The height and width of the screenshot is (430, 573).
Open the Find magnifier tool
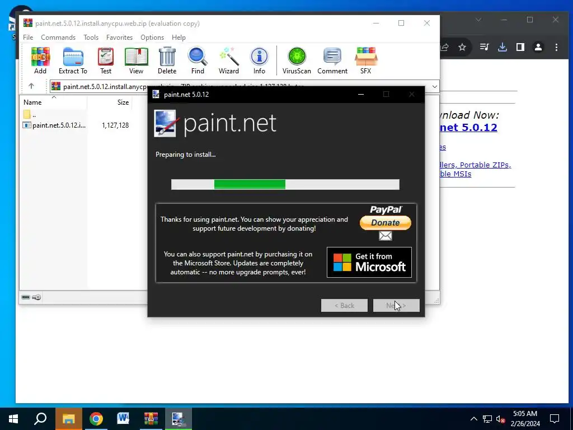(x=198, y=60)
